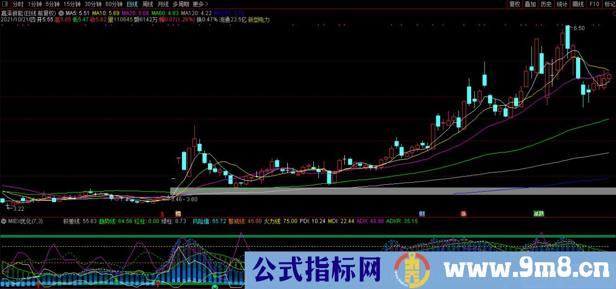
Task: Click the 减跌 event marker icon
Action: point(538,214)
